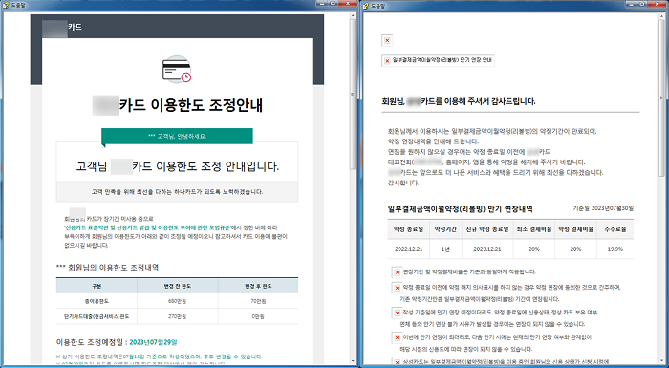Screen dimensions: 669x368
Task: Click the standalone broken image icon atop the right window
Action: [387, 40]
